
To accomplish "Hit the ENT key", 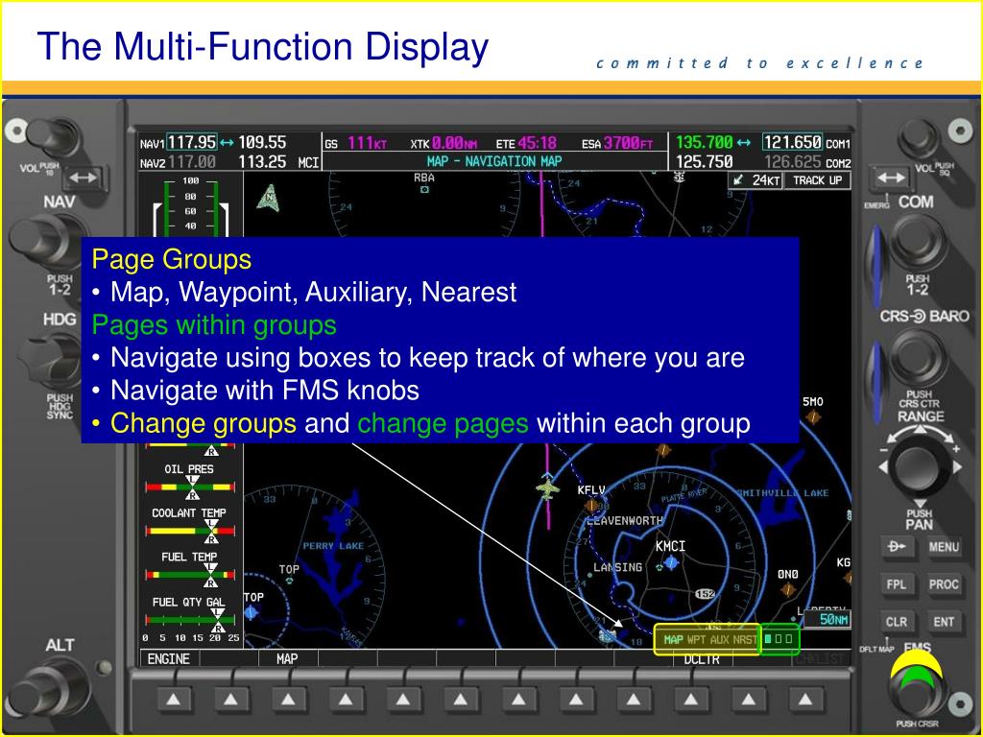I will click(944, 622).
